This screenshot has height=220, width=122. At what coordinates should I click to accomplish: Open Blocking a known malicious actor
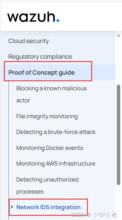pyautogui.click(x=52, y=94)
